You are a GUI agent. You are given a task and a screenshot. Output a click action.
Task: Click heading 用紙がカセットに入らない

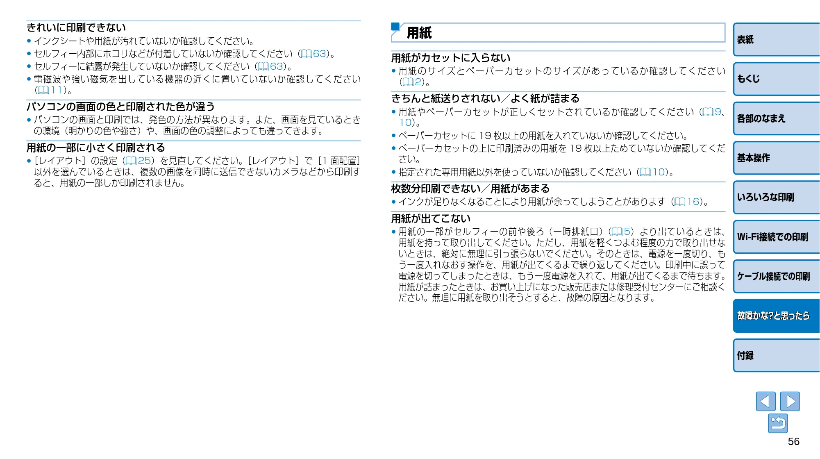(x=451, y=58)
